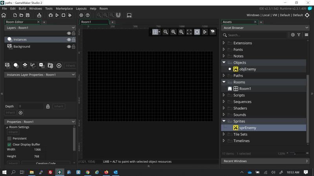Open the Start Page home icon
314x176 pixels.
(4, 15)
